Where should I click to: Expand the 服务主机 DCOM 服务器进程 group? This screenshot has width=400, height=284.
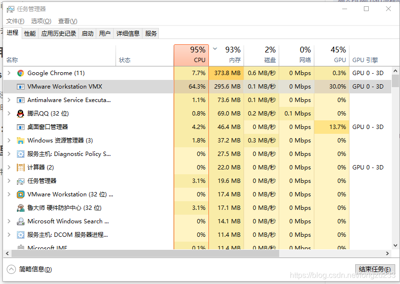[x=9, y=235]
